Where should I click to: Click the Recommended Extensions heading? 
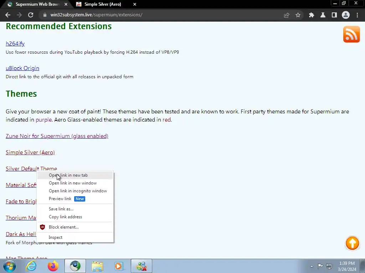(59, 26)
